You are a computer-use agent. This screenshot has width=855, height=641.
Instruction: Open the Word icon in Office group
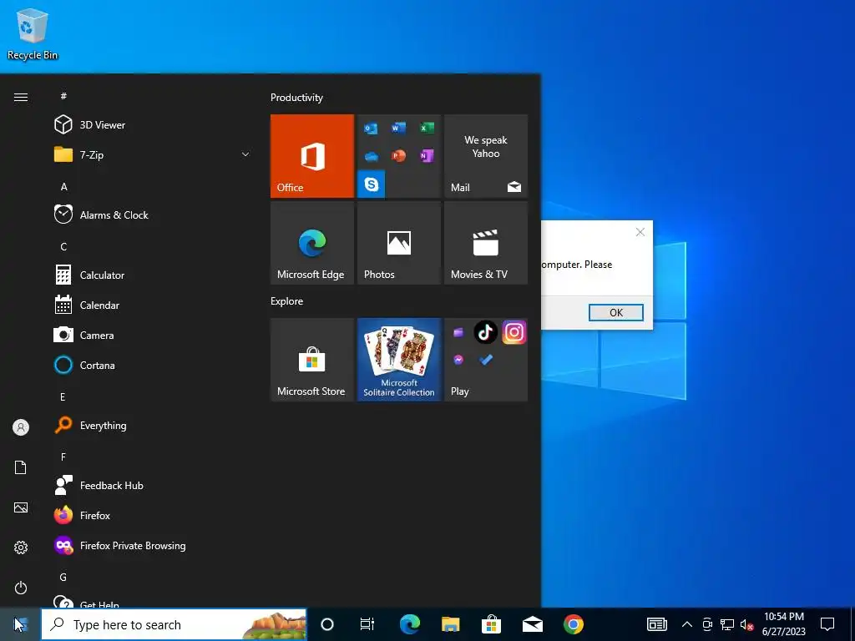398,128
